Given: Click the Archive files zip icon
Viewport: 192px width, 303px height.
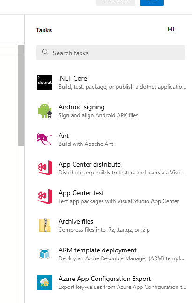Looking at the screenshot, I should 44,225.
